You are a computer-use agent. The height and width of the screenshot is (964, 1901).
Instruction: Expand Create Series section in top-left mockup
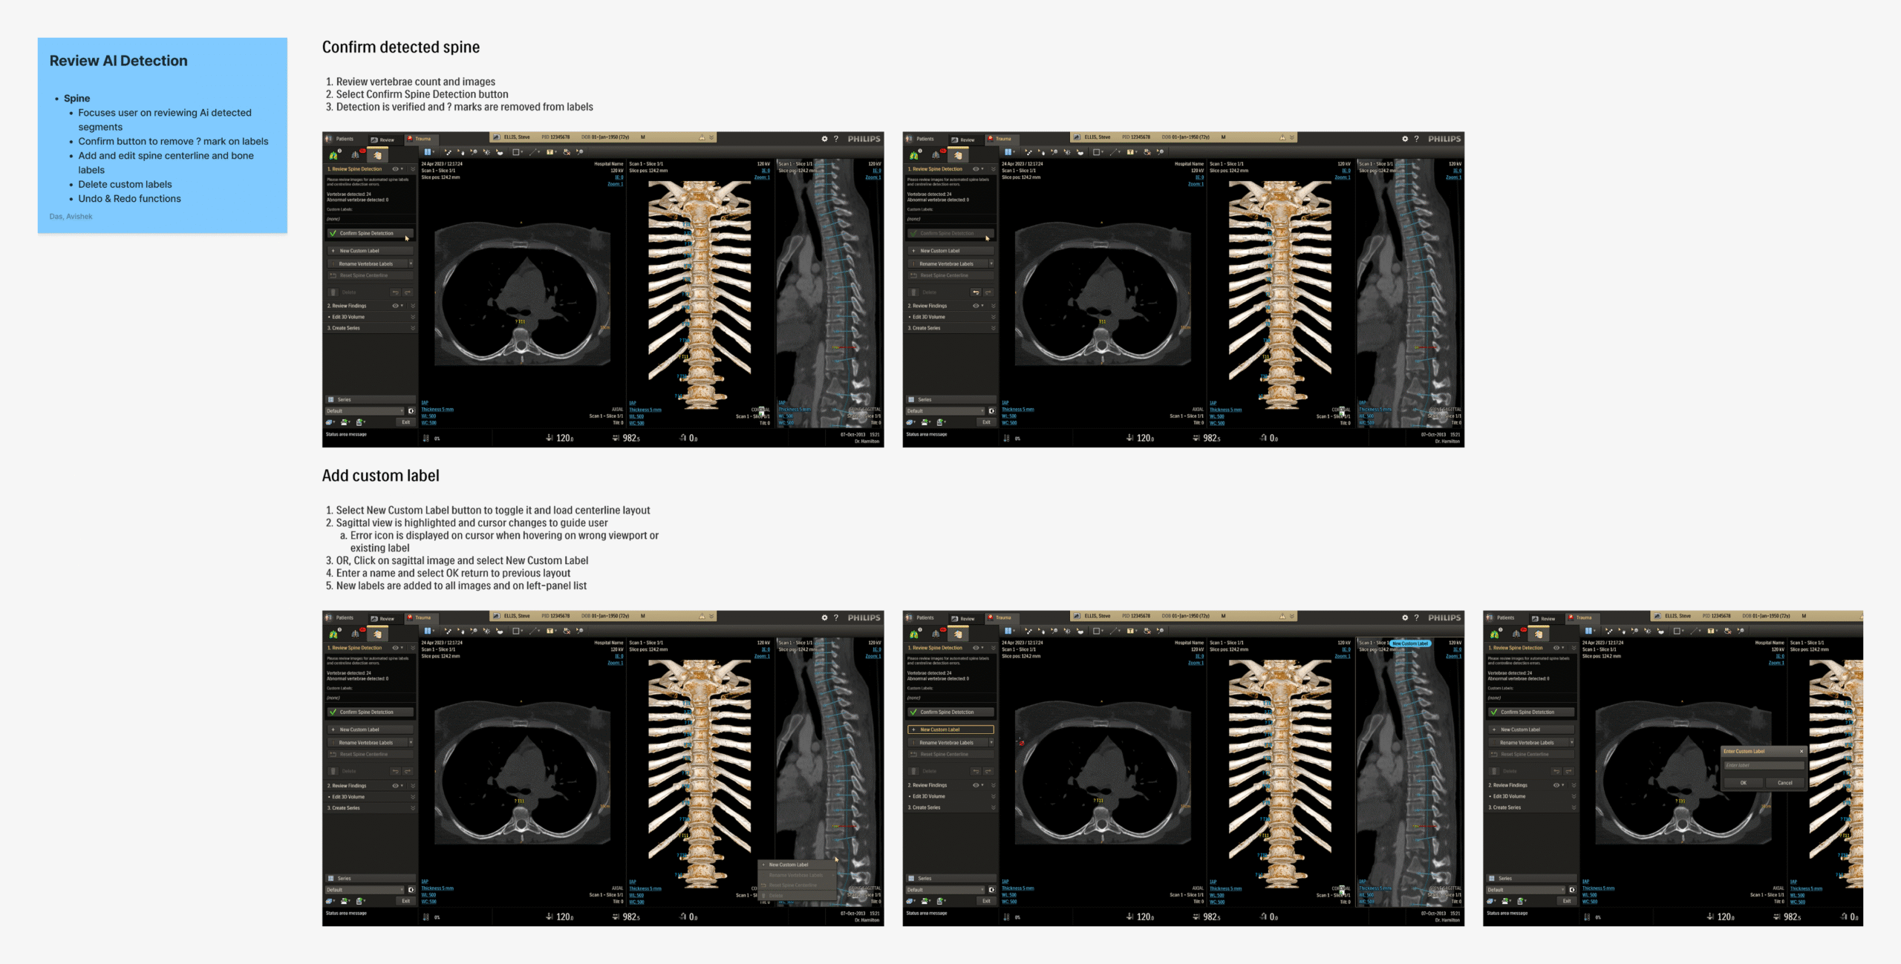413,328
